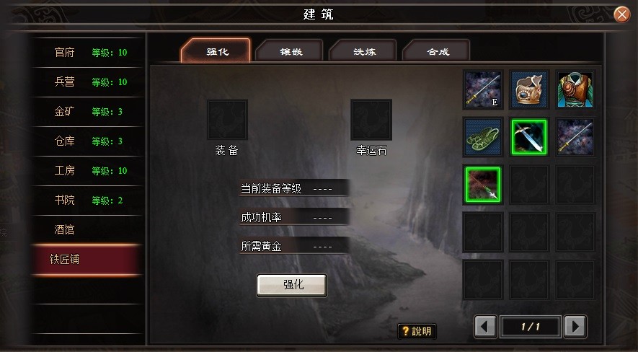Go to next inventory page arrow
Viewport: 638px width, 352px height.
[x=575, y=326]
